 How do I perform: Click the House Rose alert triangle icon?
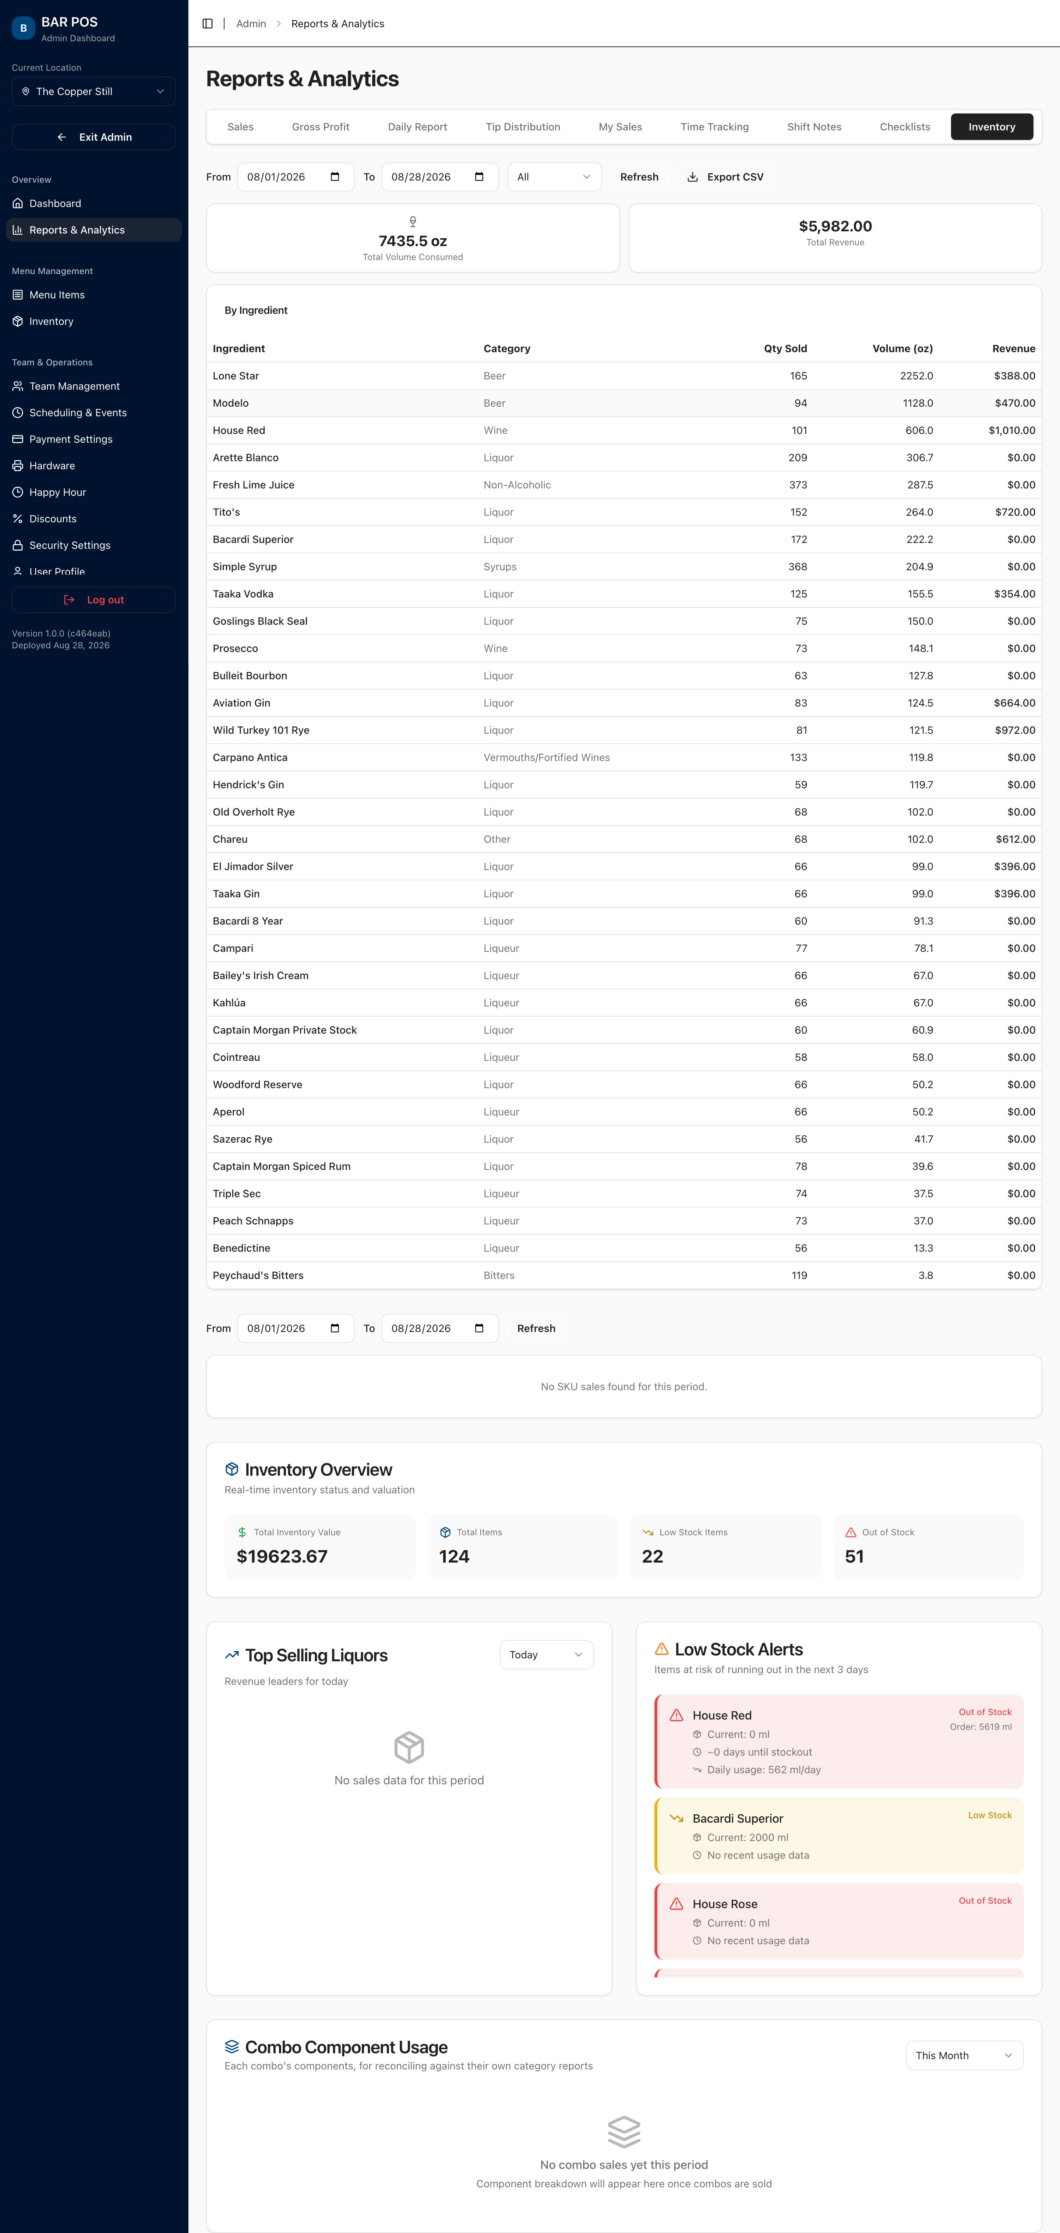tap(676, 1904)
